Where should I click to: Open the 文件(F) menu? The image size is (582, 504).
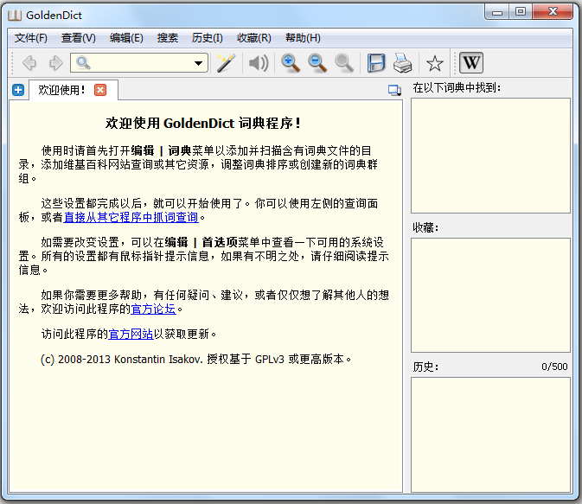click(x=31, y=38)
